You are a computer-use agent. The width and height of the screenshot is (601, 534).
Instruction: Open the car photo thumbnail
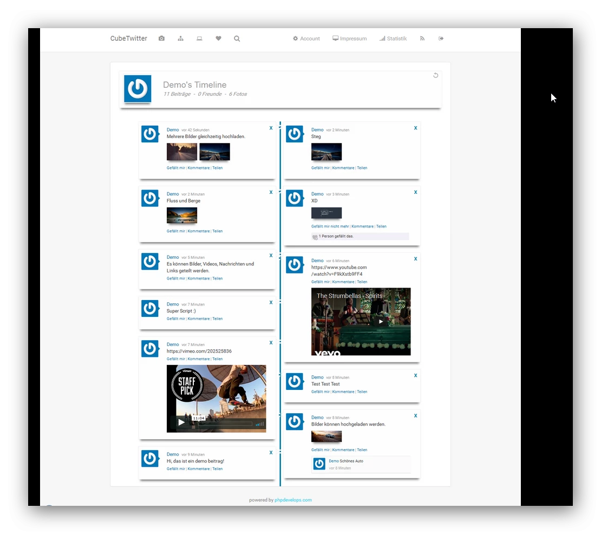coord(326,437)
